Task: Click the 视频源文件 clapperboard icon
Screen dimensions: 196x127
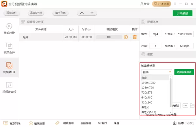Action: coord(23,22)
